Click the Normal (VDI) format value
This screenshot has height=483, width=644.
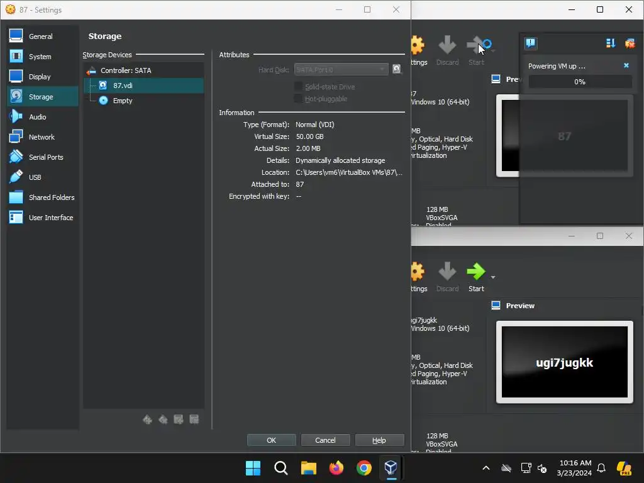[314, 125]
